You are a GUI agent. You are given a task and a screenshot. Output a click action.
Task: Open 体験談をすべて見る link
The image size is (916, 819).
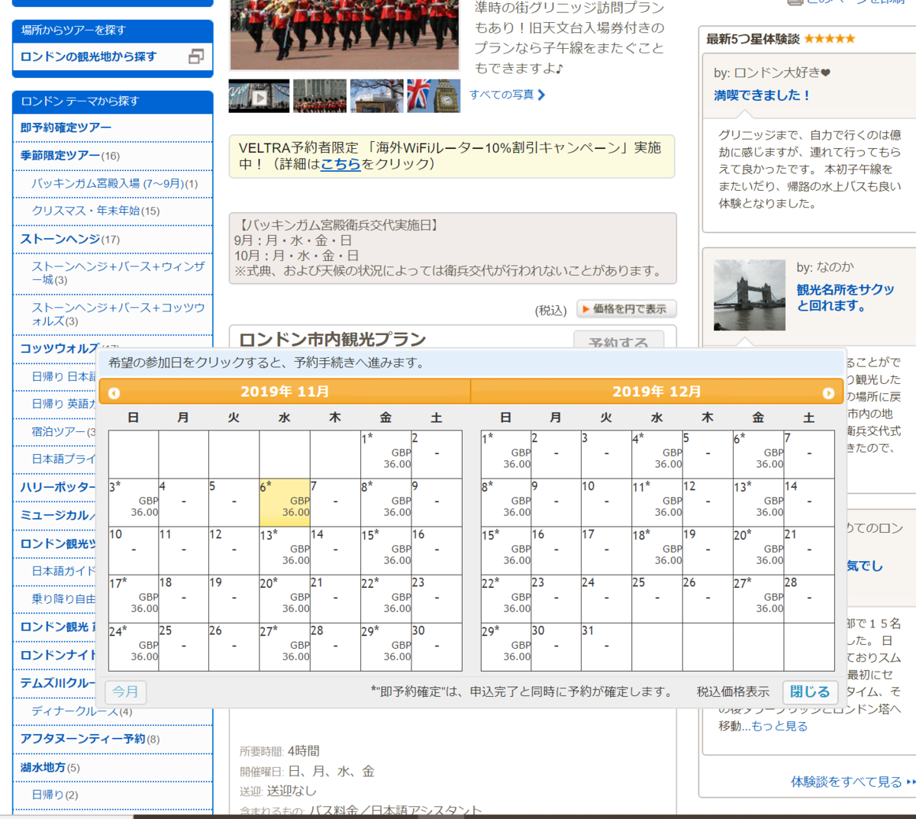(x=847, y=782)
